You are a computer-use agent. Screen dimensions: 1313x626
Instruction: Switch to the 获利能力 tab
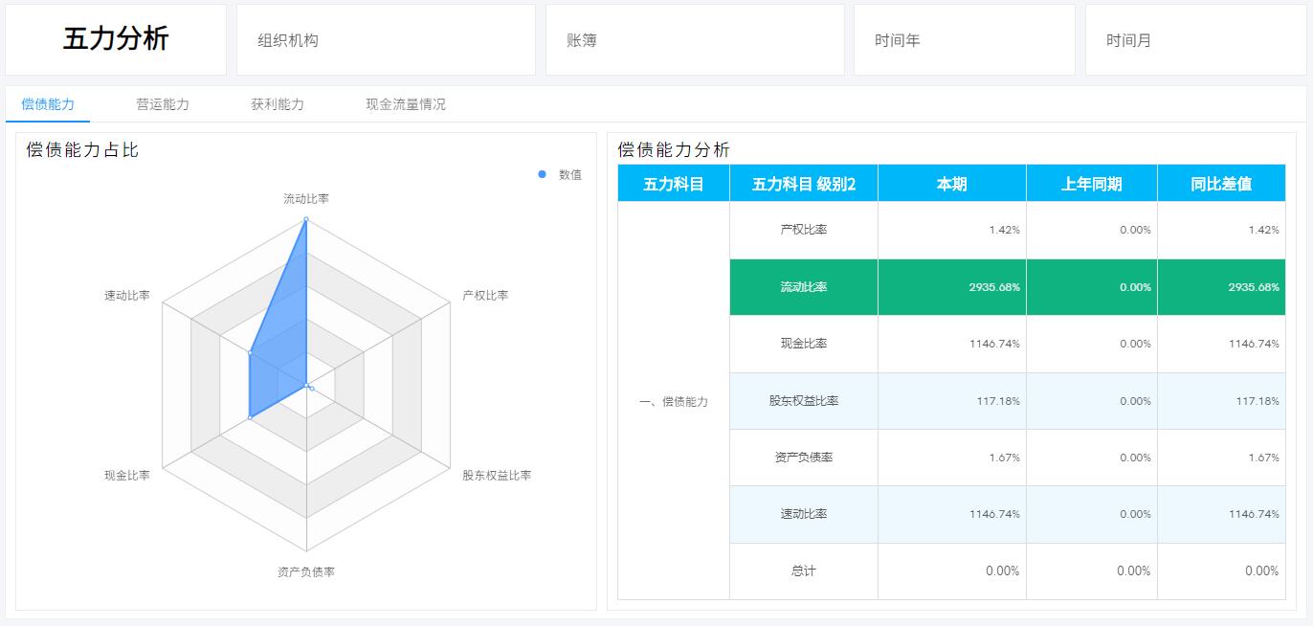277,104
